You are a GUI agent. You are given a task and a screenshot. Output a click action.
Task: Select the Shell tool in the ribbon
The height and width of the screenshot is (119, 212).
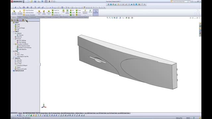[72, 15]
